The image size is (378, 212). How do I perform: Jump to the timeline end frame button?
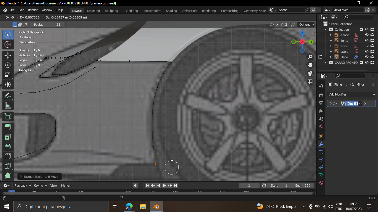click(x=175, y=185)
